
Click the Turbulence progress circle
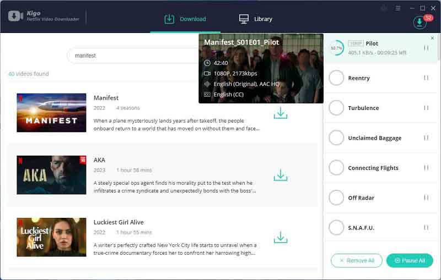[x=336, y=108]
